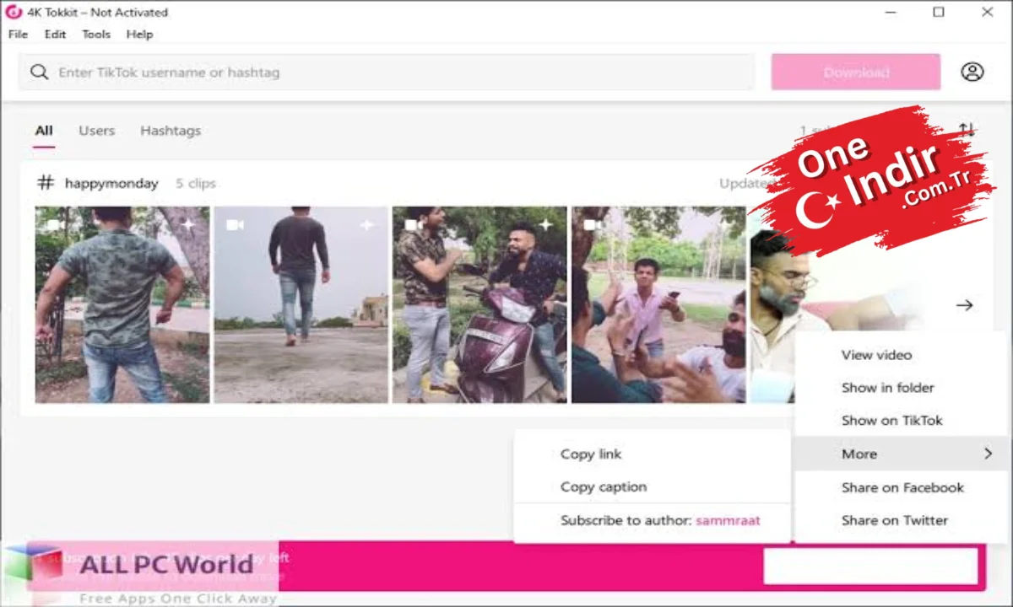
Task: Click sparkle icon on second clip
Action: [x=366, y=224]
